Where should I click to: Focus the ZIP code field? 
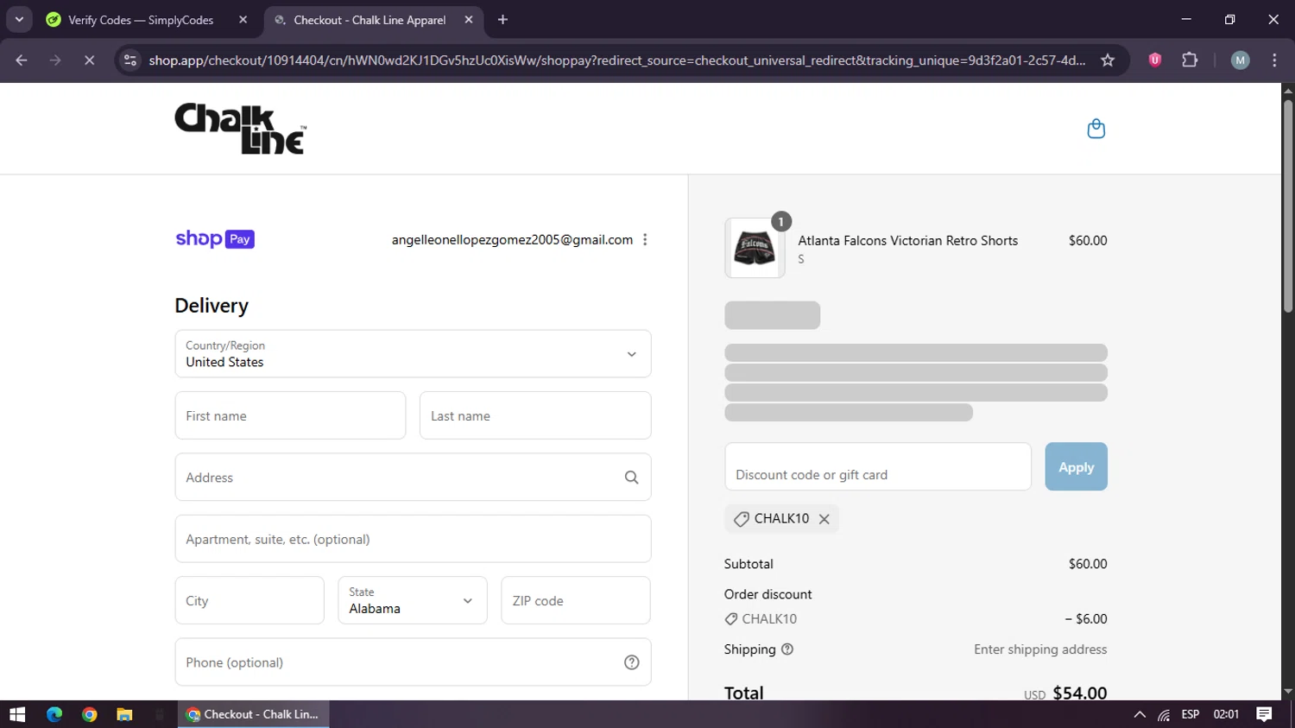[x=576, y=600]
